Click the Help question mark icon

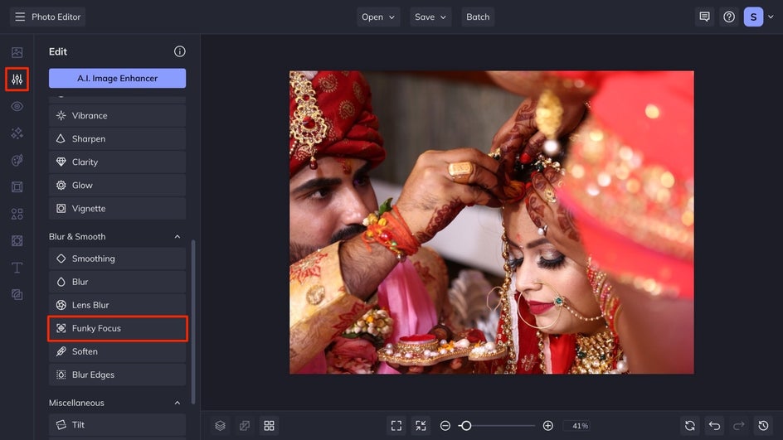[729, 17]
